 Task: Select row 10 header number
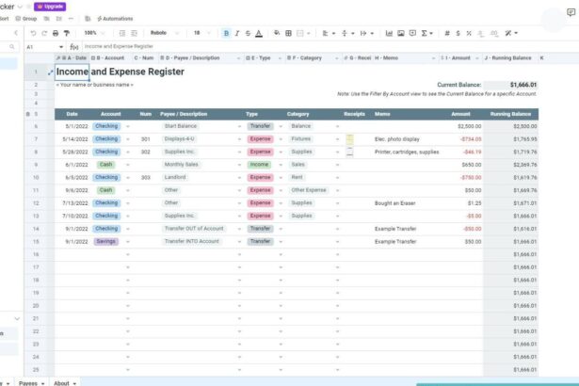[36, 178]
